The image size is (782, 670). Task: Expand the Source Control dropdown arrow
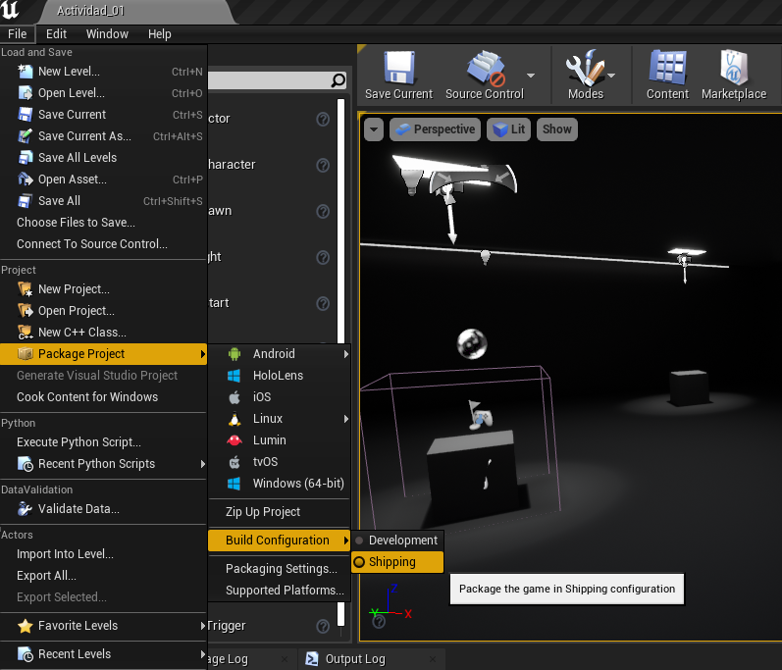(x=531, y=76)
